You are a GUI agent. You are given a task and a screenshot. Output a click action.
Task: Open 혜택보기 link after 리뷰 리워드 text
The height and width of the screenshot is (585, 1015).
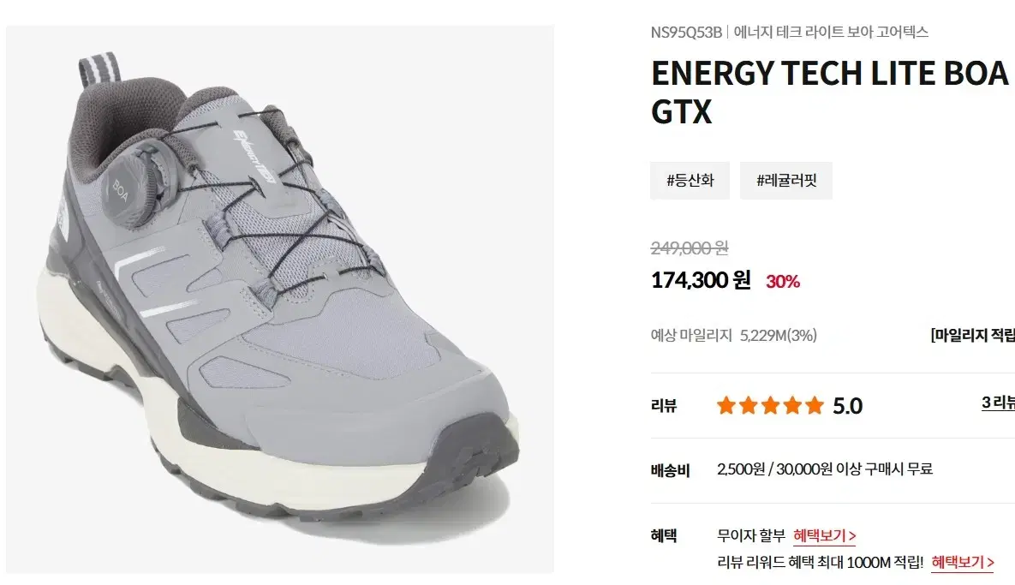coord(963,563)
